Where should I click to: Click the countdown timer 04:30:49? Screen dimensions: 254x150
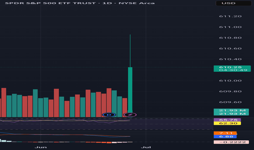(x=233, y=70)
